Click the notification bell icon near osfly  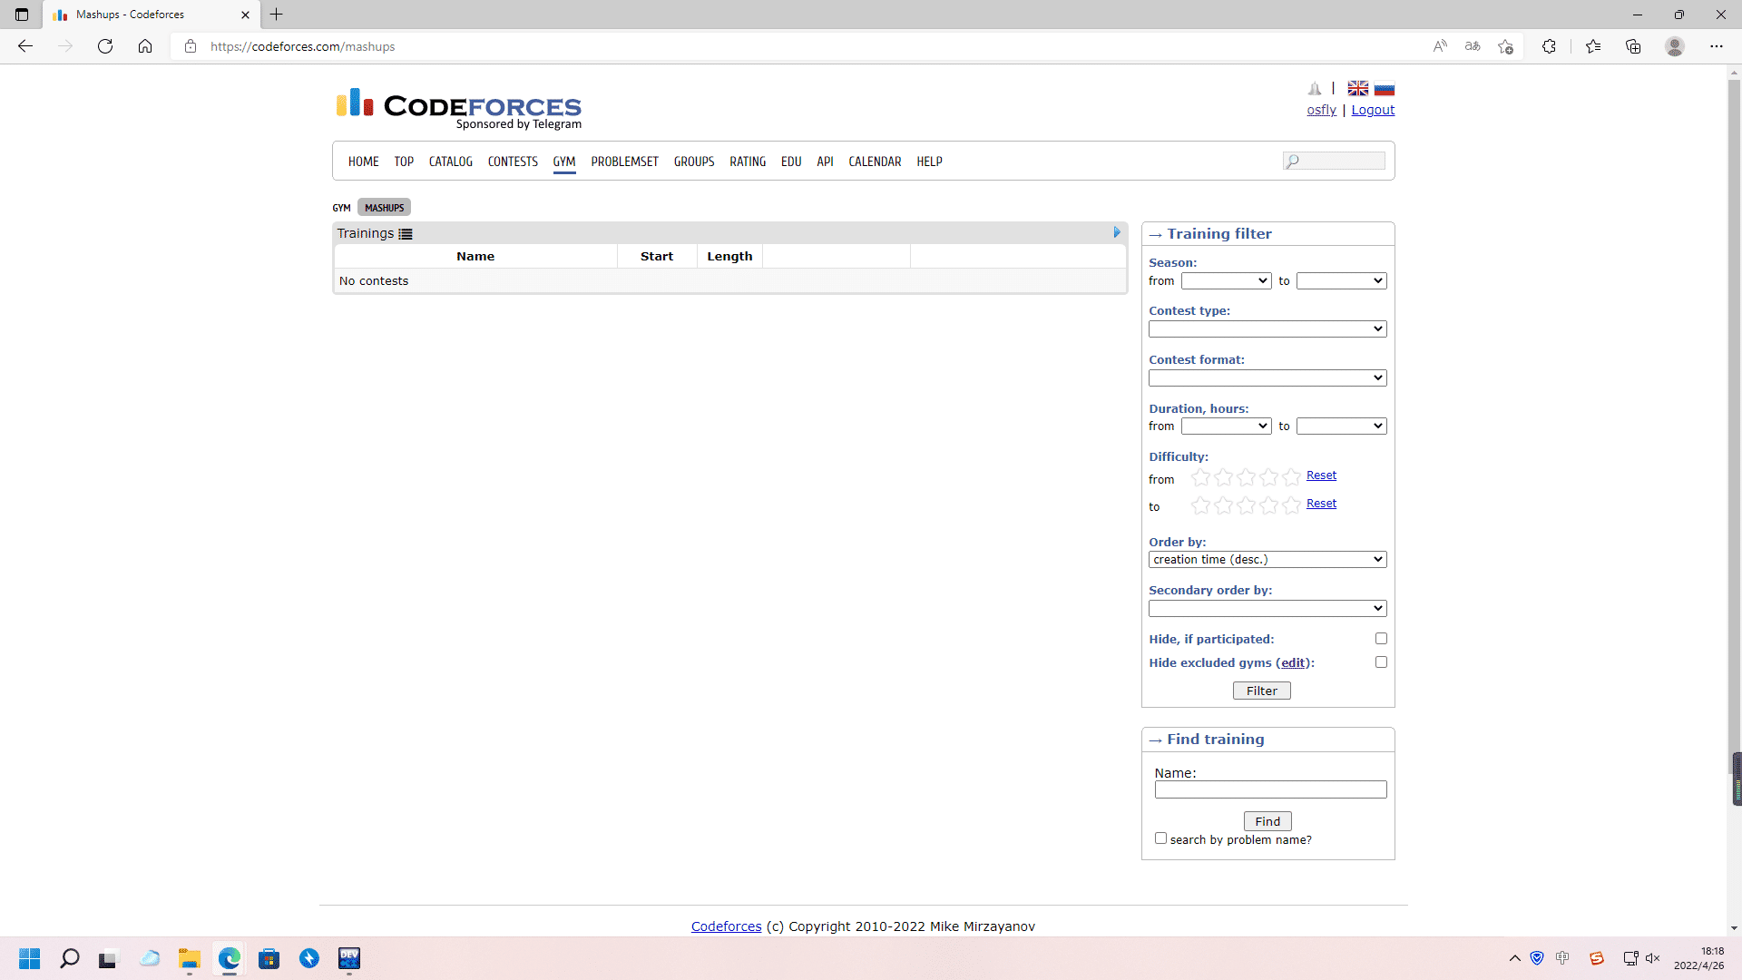(1315, 88)
